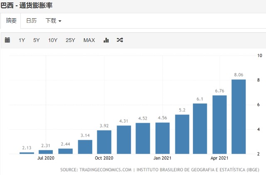Screen dimensions: 266x175
Task: Expand the 下载 dropdown menu
Action: (x=53, y=21)
